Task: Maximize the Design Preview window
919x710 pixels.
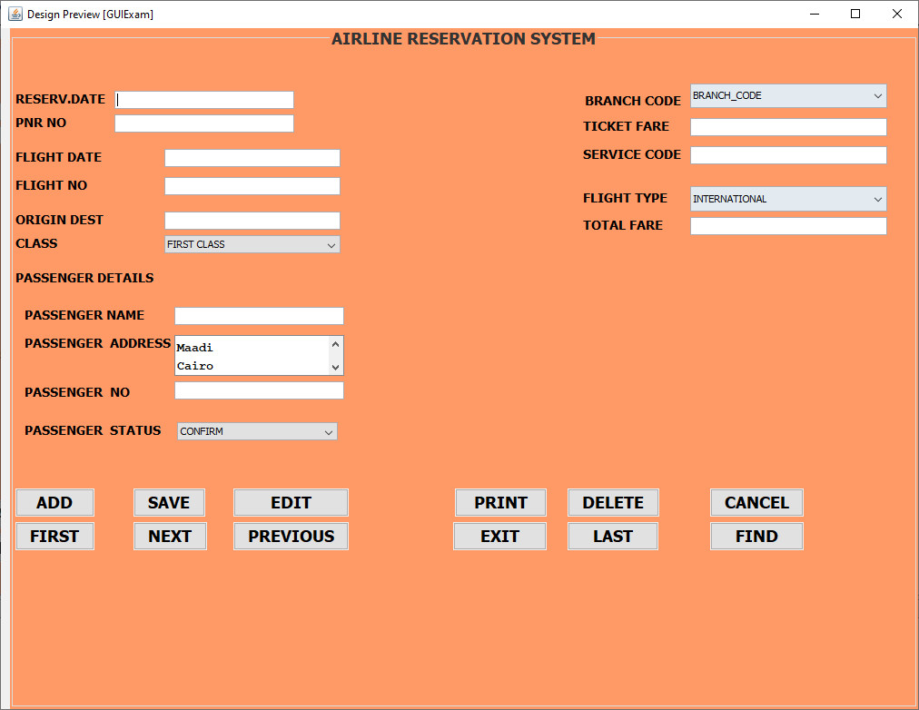Action: coord(855,14)
